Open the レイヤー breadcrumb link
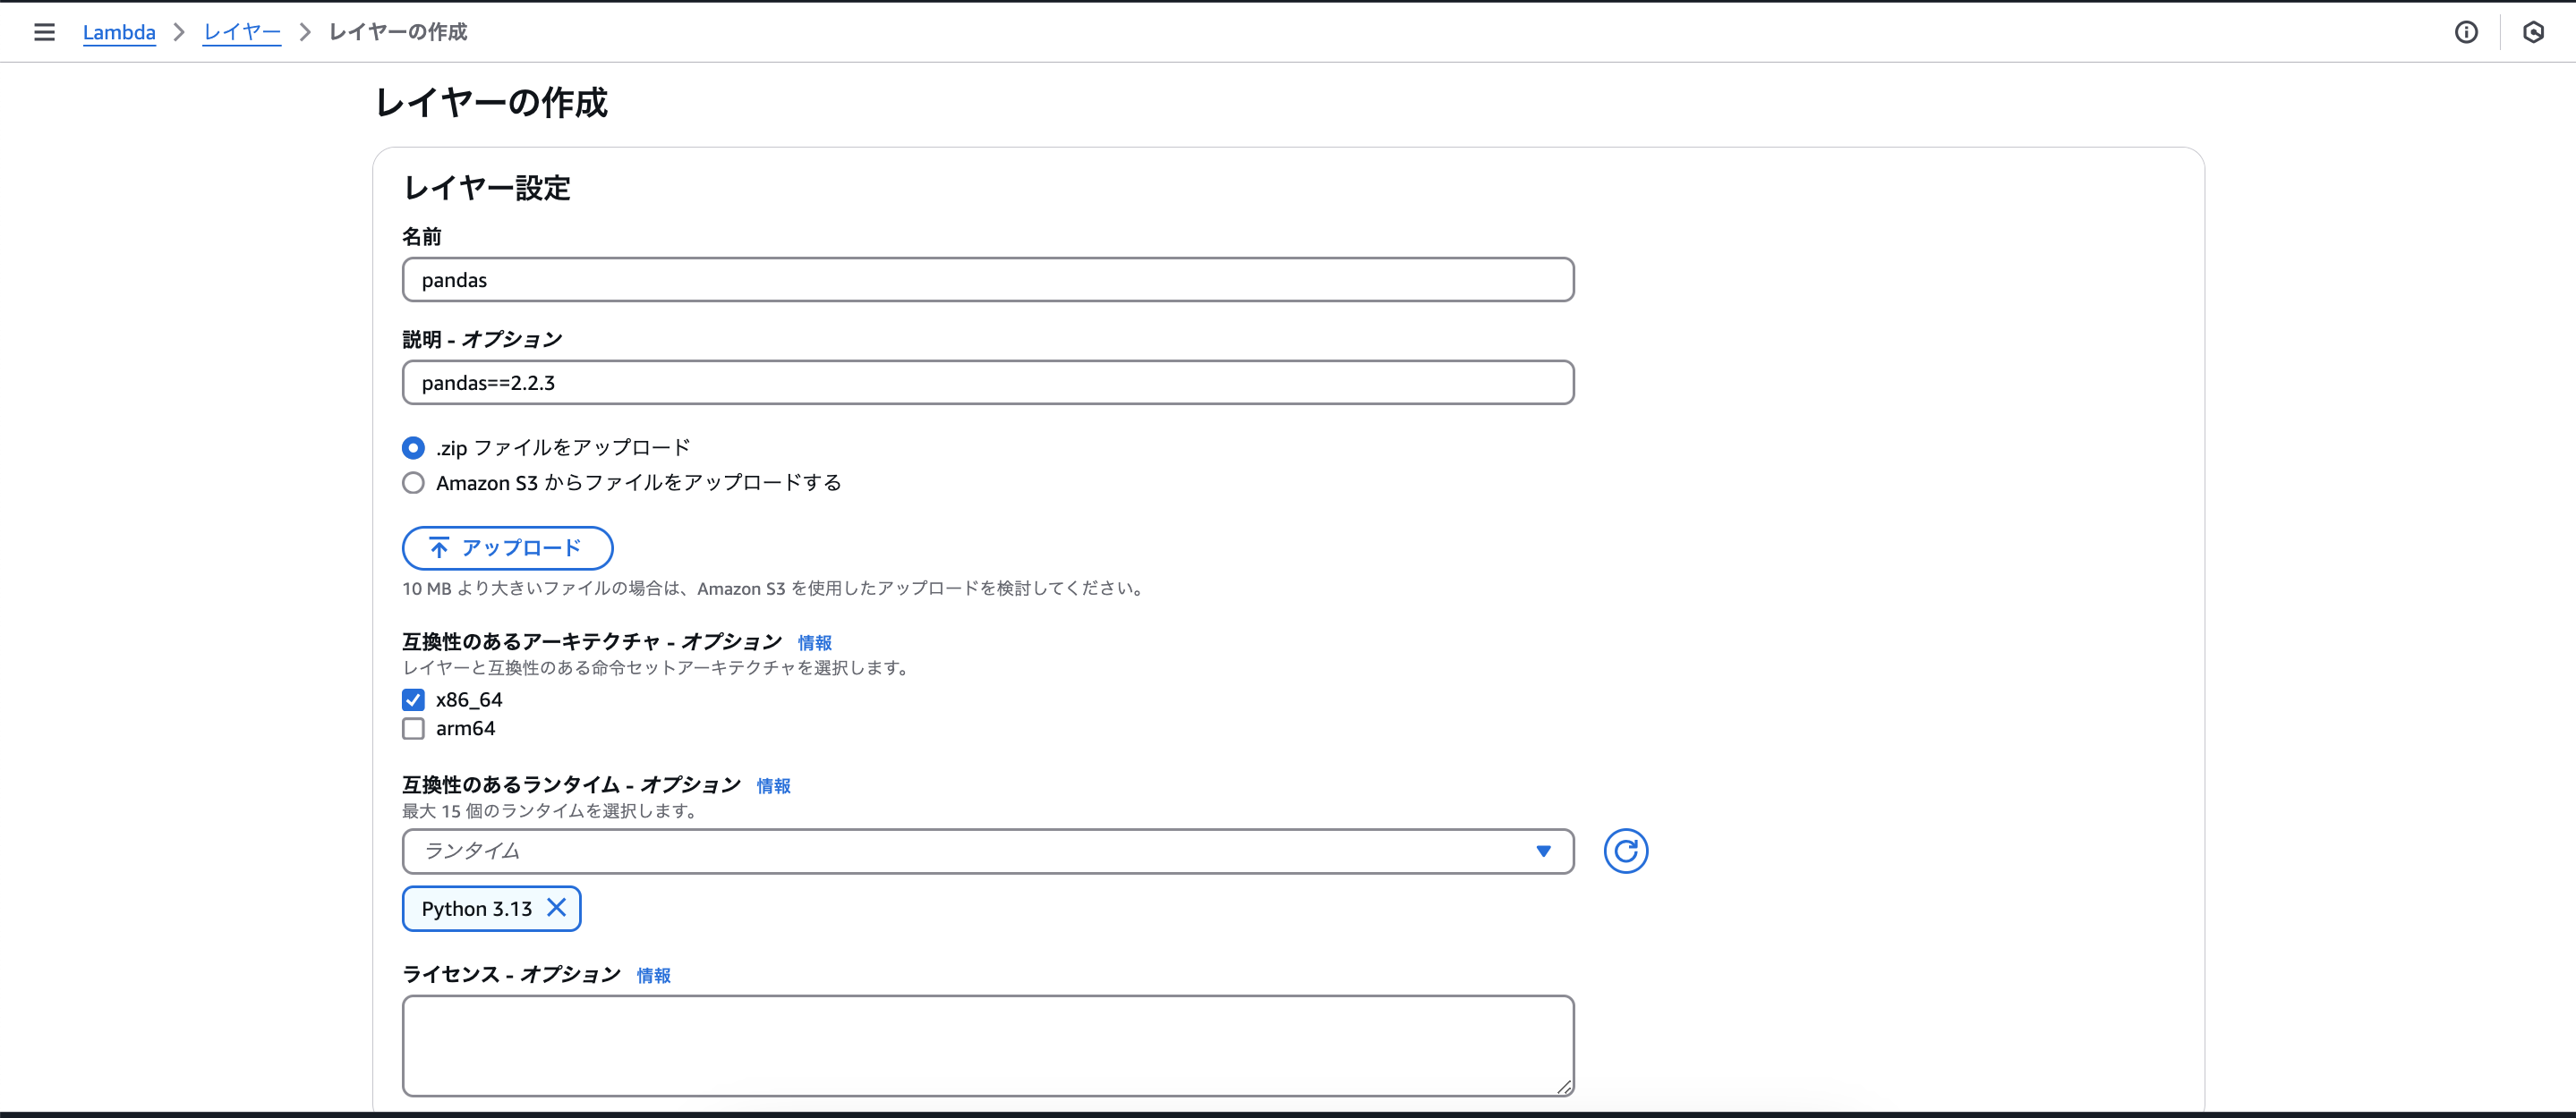This screenshot has width=2576, height=1118. 241,32
